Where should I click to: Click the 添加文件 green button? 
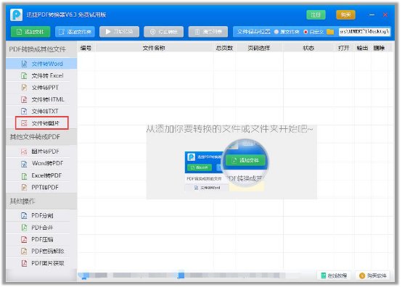[x=30, y=32]
